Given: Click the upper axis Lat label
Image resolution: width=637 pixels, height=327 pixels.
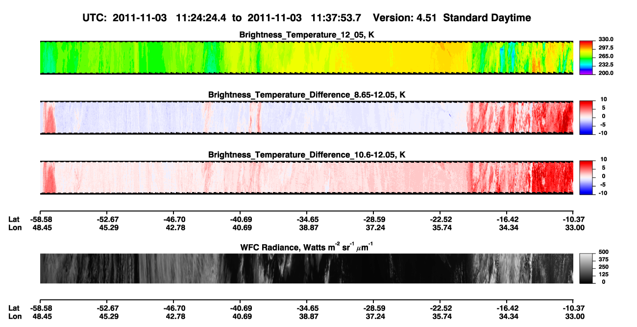Looking at the screenshot, I should pos(14,220).
